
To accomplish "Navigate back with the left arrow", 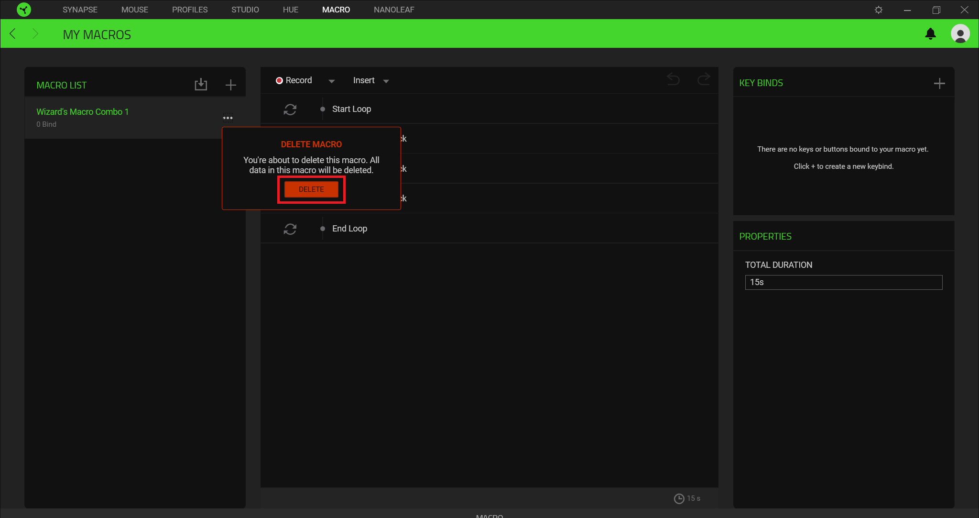I will point(12,33).
